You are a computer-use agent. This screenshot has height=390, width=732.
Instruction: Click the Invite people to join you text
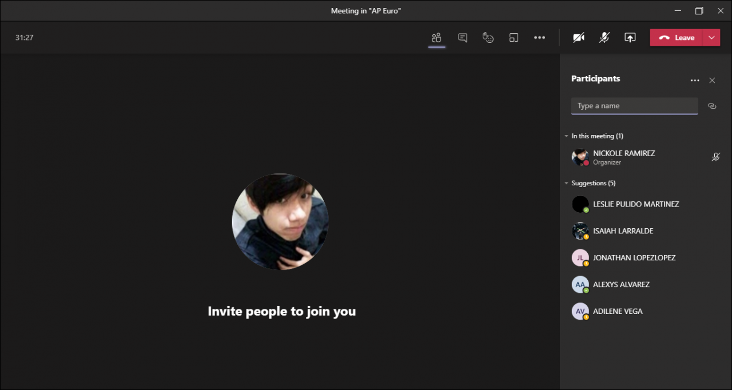click(282, 312)
